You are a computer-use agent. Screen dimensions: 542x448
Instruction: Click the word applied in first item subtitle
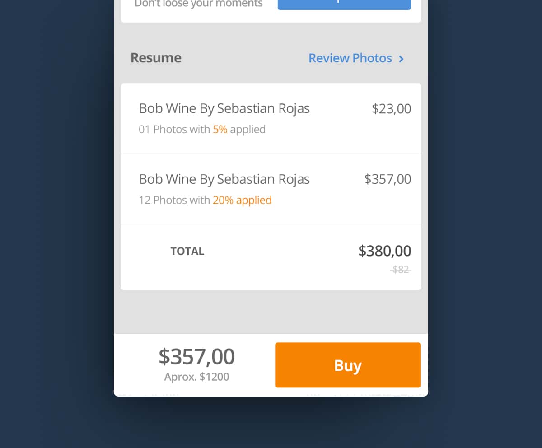pyautogui.click(x=248, y=130)
